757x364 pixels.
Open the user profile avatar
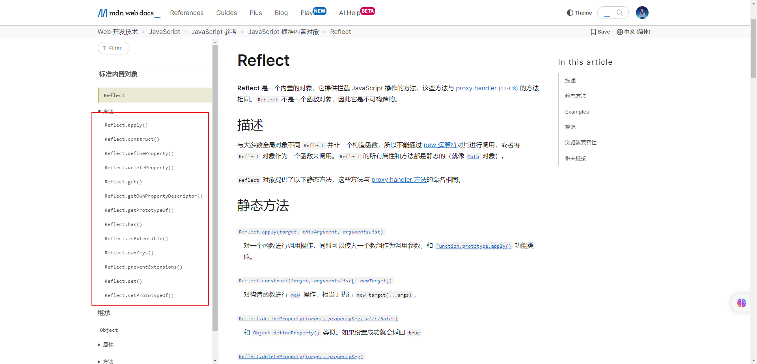(x=642, y=13)
